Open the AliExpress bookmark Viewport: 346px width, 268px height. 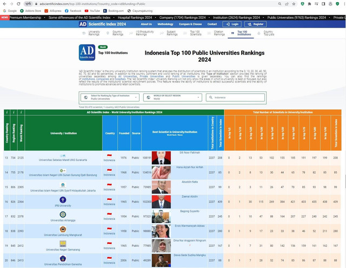(53, 11)
